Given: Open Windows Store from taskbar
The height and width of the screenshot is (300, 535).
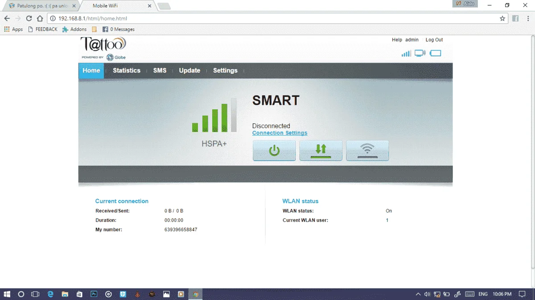Looking at the screenshot, I should pyautogui.click(x=79, y=294).
